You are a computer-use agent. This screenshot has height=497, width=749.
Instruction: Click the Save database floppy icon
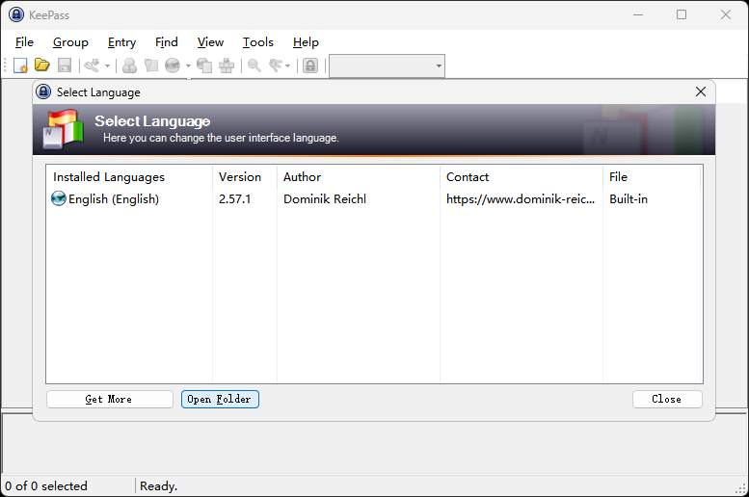pyautogui.click(x=65, y=65)
